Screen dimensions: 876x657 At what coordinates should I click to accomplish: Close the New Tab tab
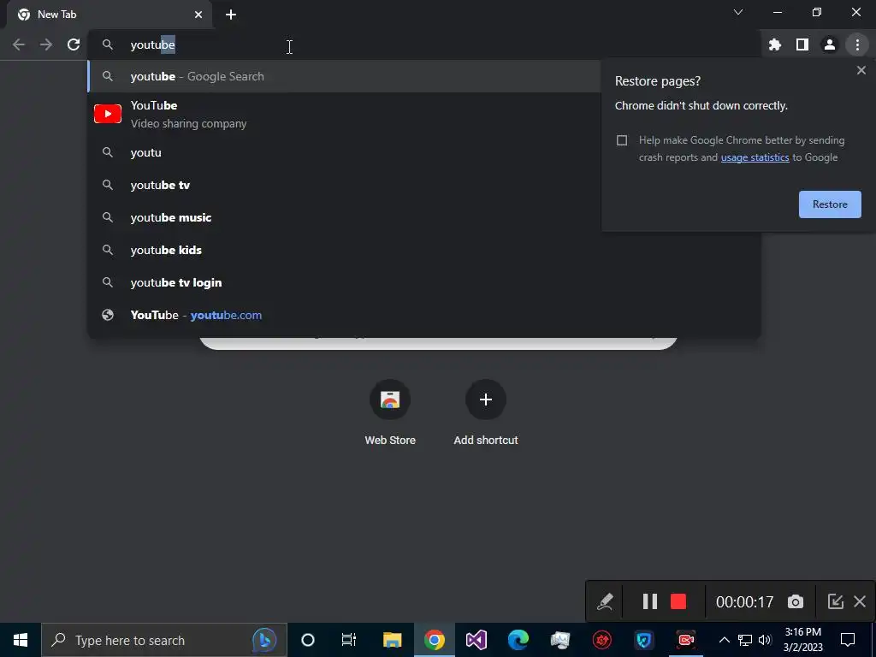[198, 15]
